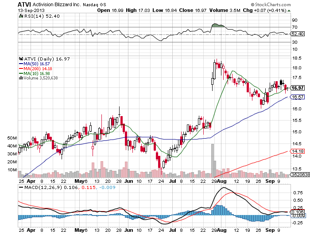The height and width of the screenshot is (234, 310).
Task: Click the Sep label on the MACD axis
Action: pyautogui.click(x=270, y=230)
